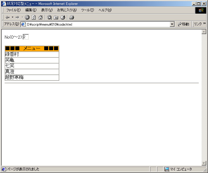Select the 笑亀 menu row
This screenshot has width=208, height=173.
pos(32,60)
